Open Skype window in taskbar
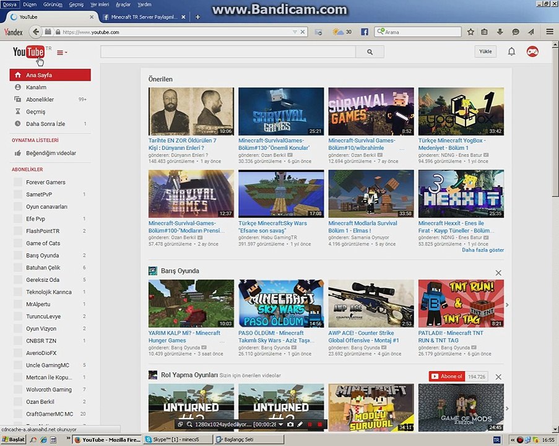 tap(178, 440)
